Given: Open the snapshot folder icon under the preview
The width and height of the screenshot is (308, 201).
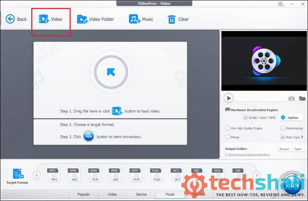Looking at the screenshot, I should point(302,98).
